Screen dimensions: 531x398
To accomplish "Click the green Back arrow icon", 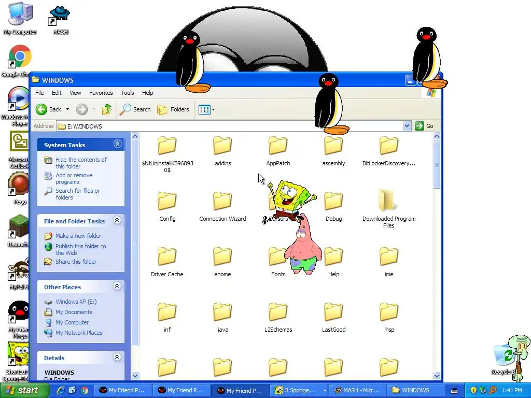I will coord(41,109).
